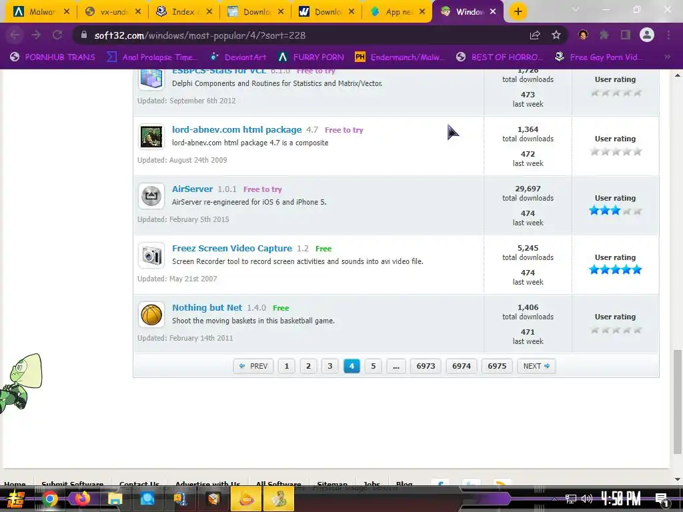The height and width of the screenshot is (512, 683).
Task: Jump to pagination page 6973
Action: [426, 366]
